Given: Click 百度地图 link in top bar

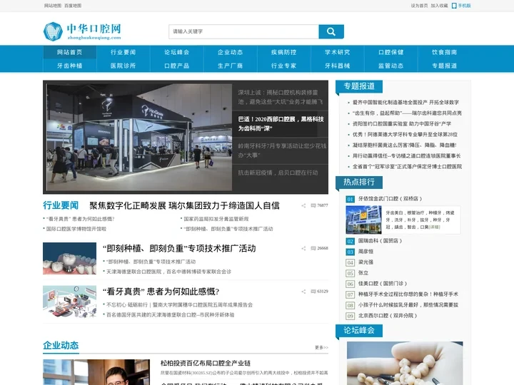Looking at the screenshot, I should [73, 6].
